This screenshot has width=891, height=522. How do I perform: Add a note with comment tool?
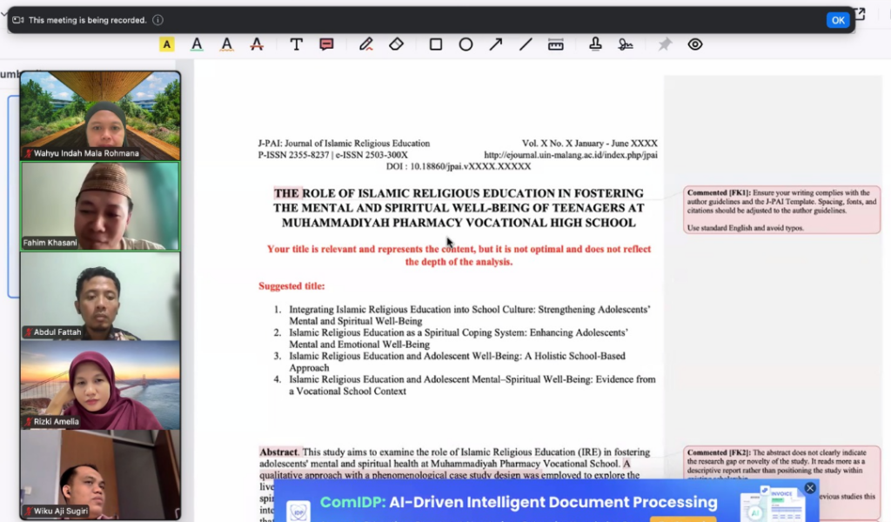click(326, 44)
